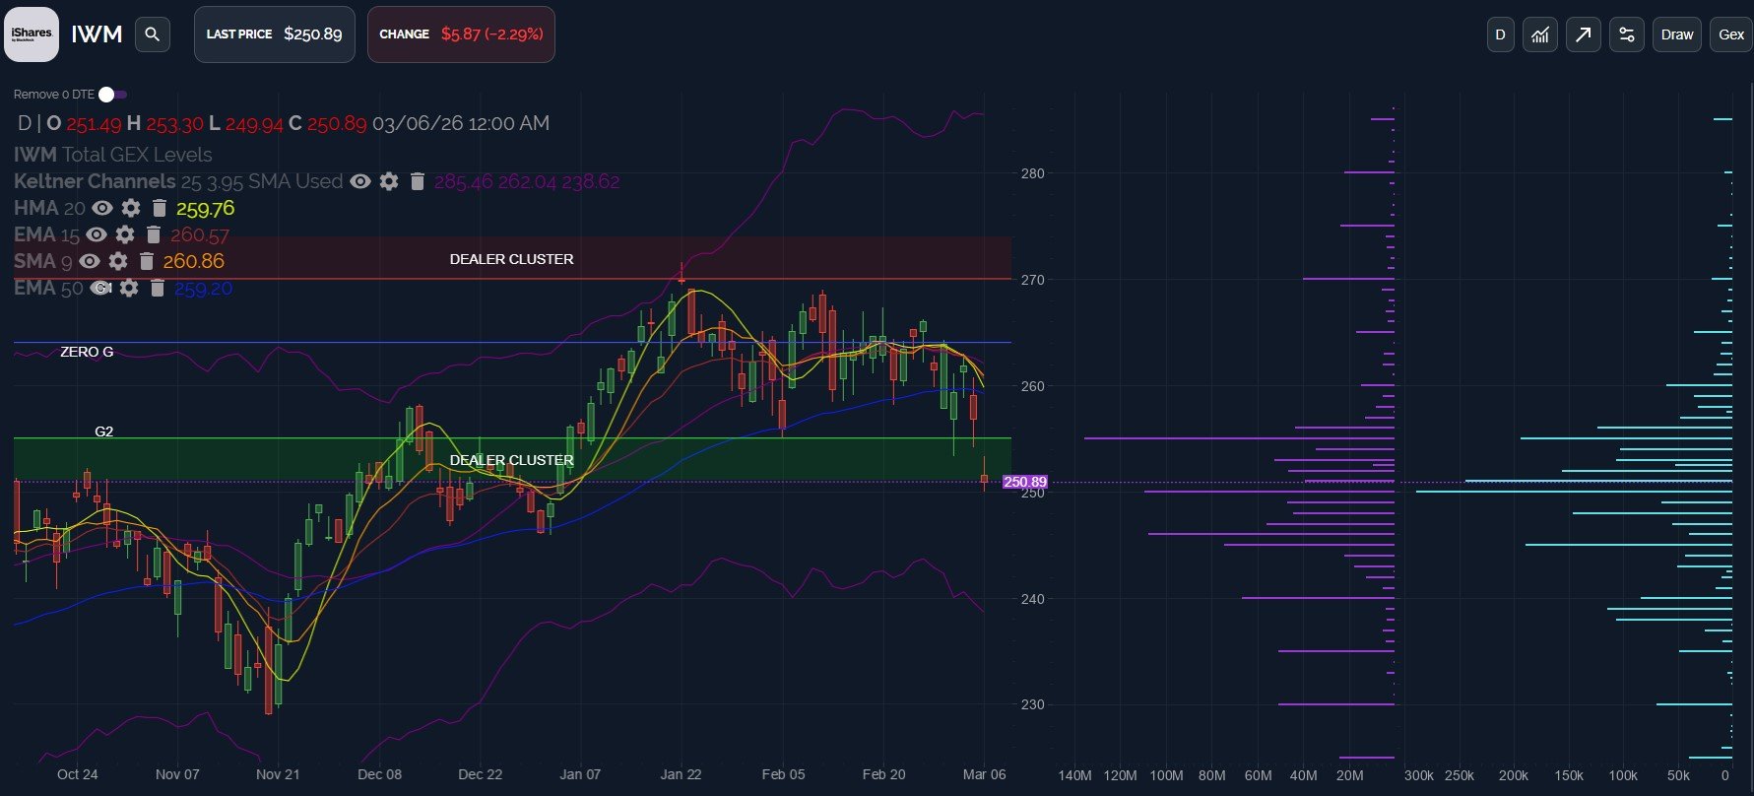Delete the SMA 9 indicator

click(x=146, y=261)
